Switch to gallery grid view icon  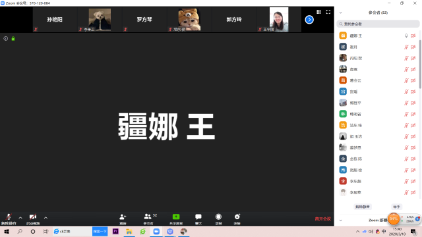pyautogui.click(x=318, y=12)
